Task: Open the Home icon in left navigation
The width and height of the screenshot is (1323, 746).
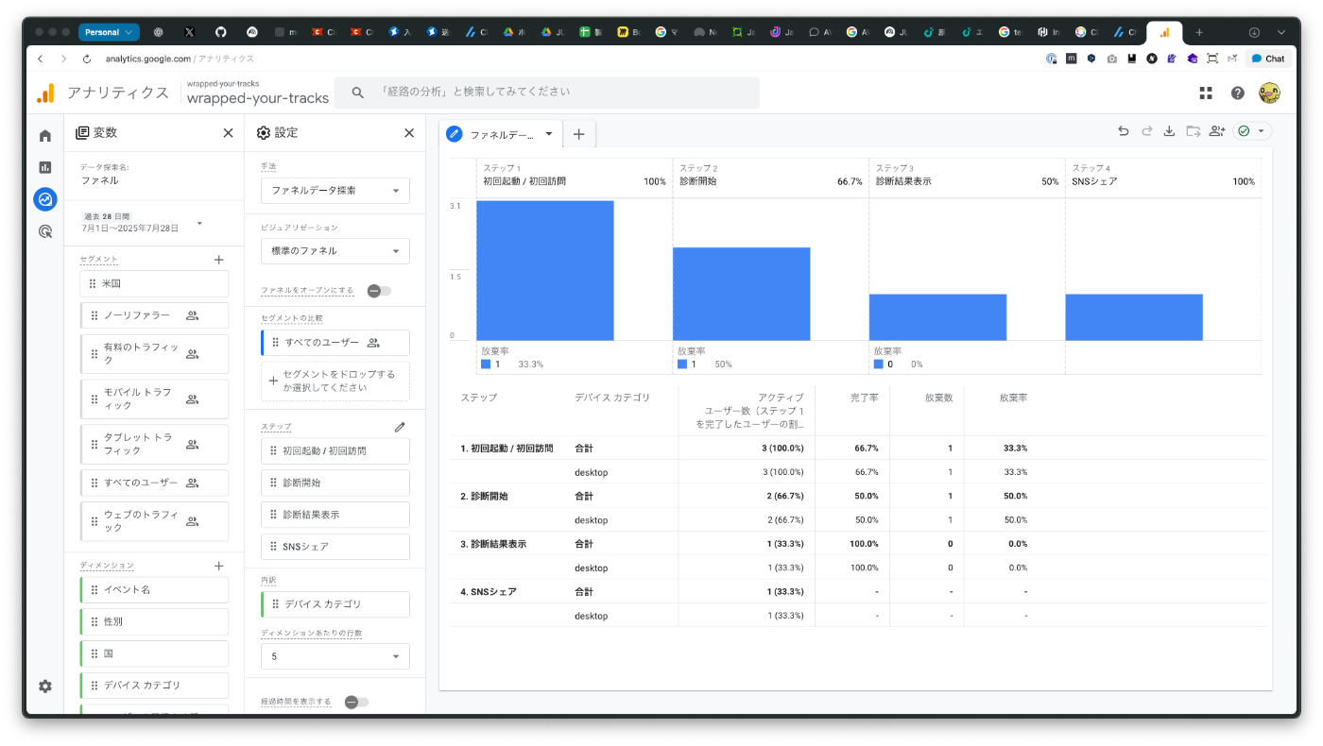Action: [44, 135]
